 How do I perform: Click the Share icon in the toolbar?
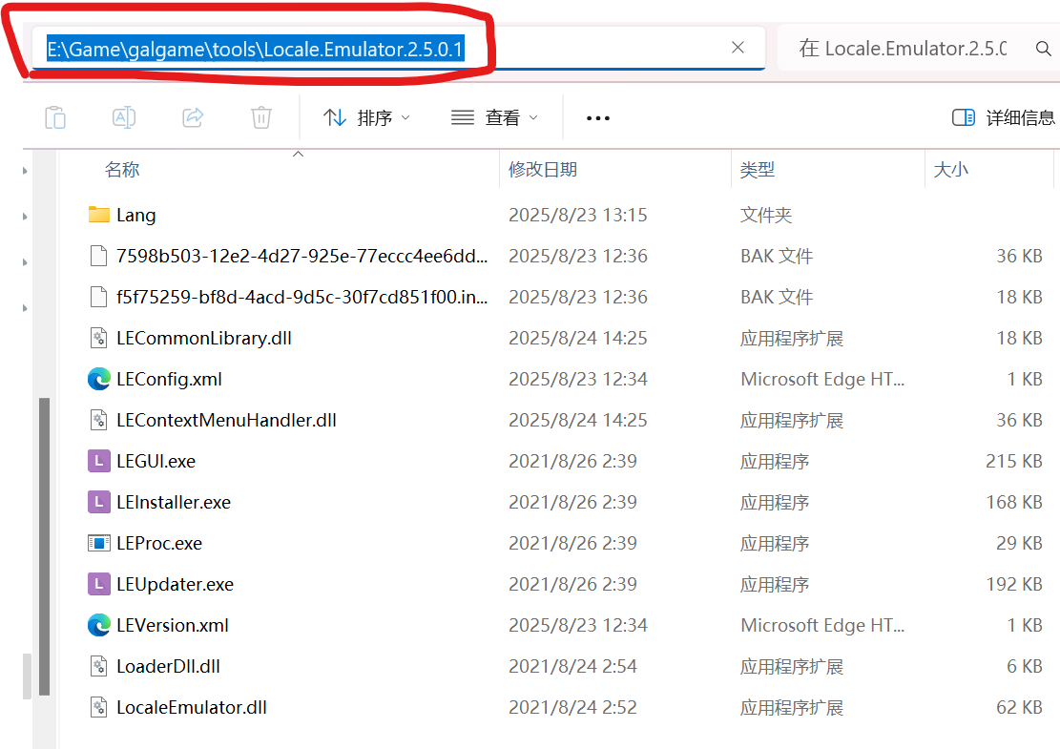191,116
